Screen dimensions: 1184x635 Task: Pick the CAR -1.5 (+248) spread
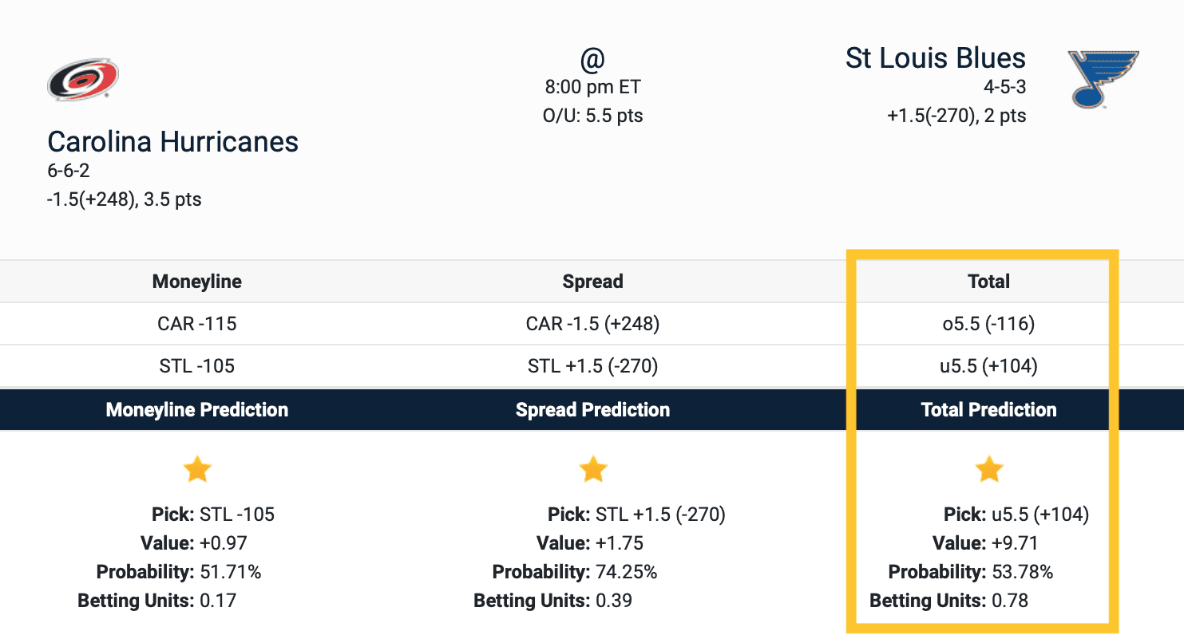[592, 324]
